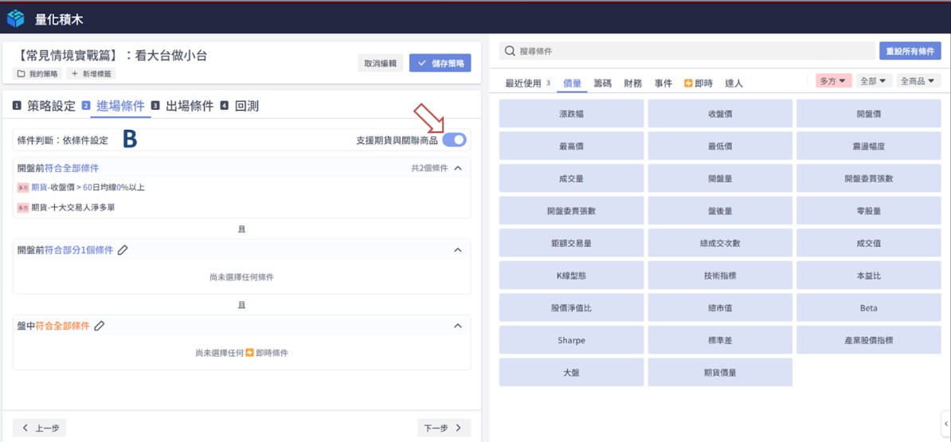The image size is (951, 442).
Task: Collapse side panel with right-edge arrow
Action: click(945, 424)
